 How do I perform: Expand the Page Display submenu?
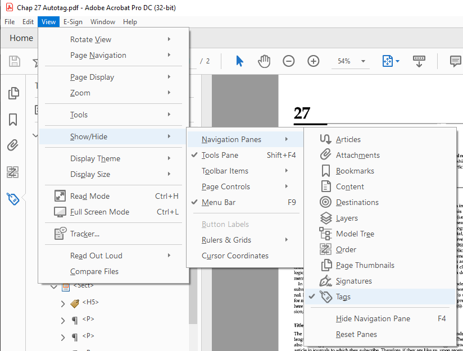(114, 77)
